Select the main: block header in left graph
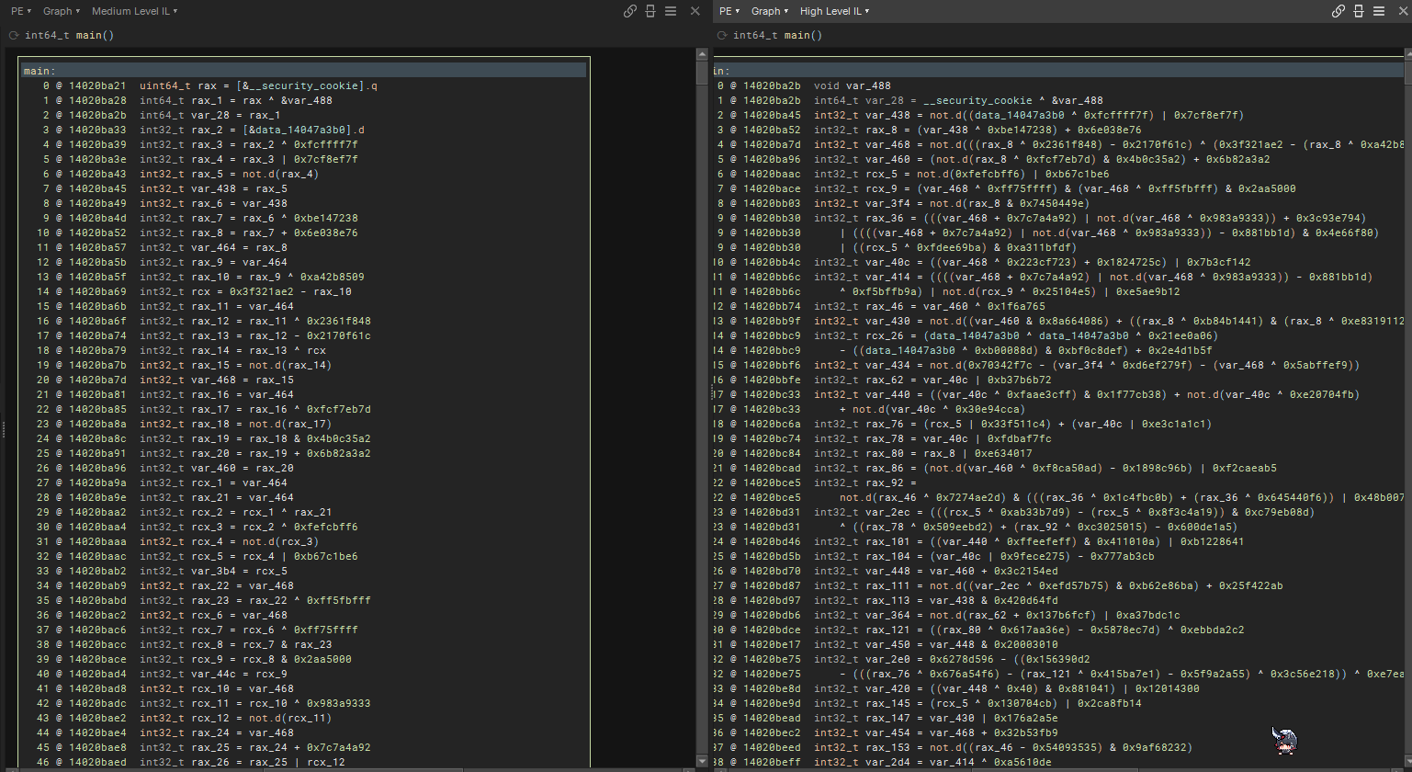Screen dimensions: 1412x772 point(40,71)
